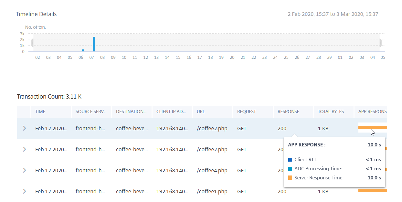The width and height of the screenshot is (402, 202).
Task: Sort by the REQUEST column header
Action: coord(246,112)
